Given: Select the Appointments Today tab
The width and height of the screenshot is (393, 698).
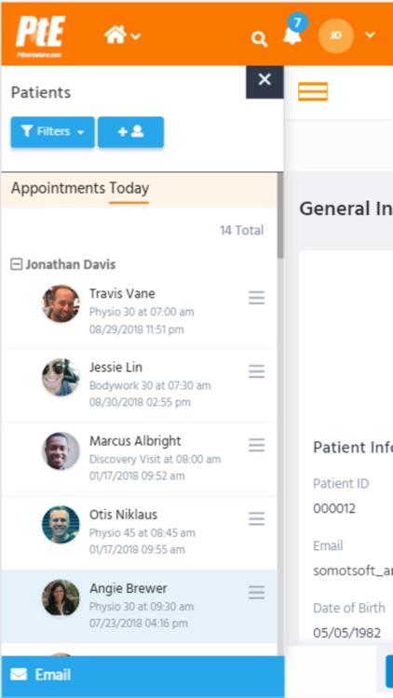Looking at the screenshot, I should [80, 188].
